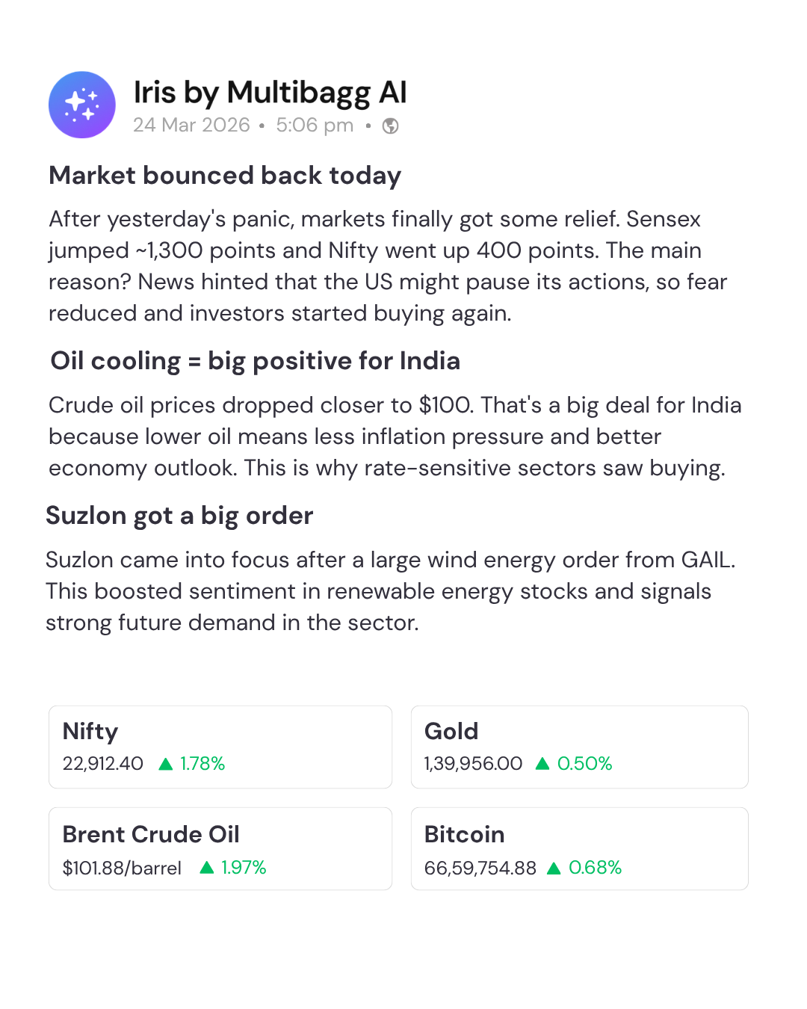This screenshot has width=807, height=1009.
Task: Click the globe public visibility icon
Action: click(x=390, y=126)
